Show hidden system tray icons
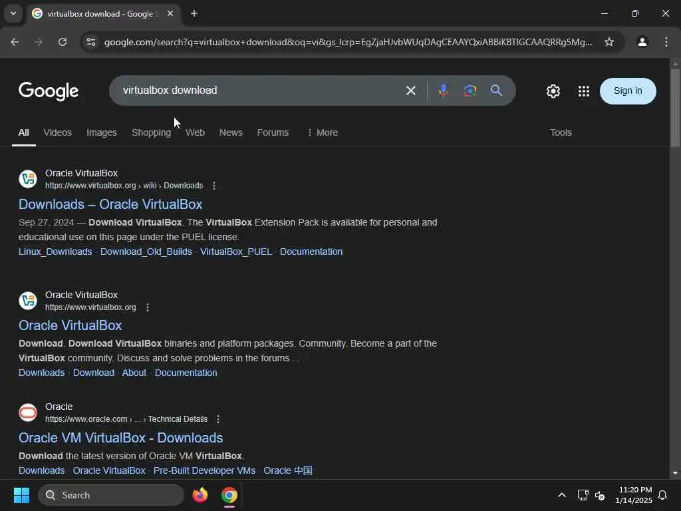This screenshot has height=511, width=681. (561, 495)
